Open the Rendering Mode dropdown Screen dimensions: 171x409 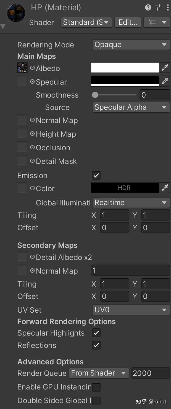tap(131, 45)
